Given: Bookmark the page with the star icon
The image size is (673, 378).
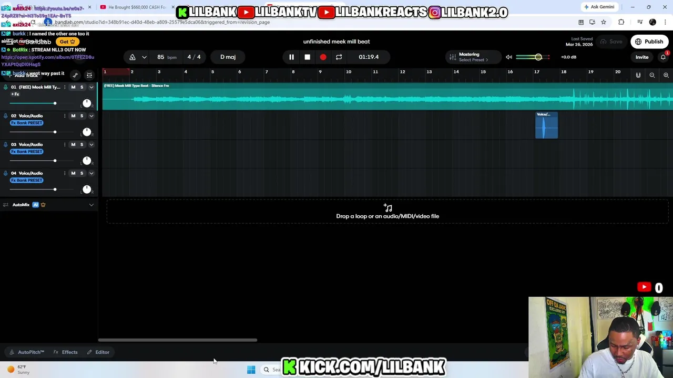Looking at the screenshot, I should [604, 22].
